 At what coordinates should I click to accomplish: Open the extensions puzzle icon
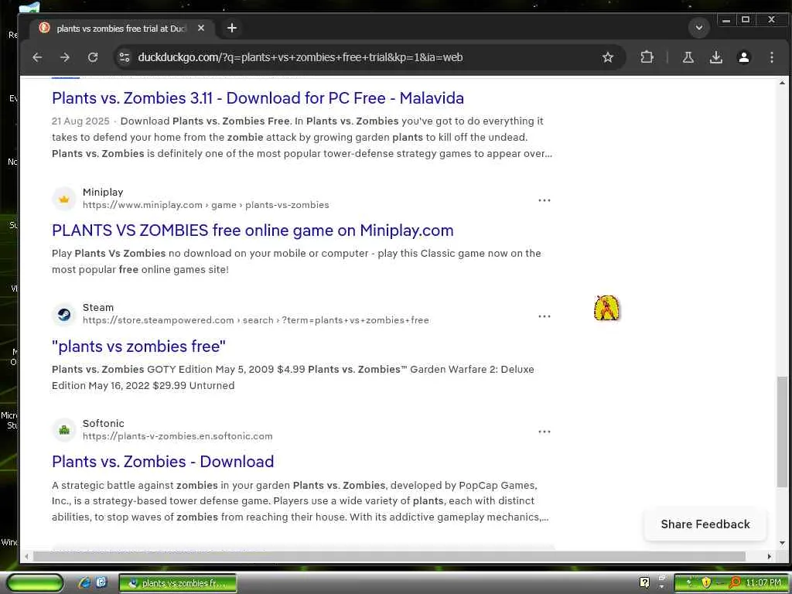pos(647,57)
